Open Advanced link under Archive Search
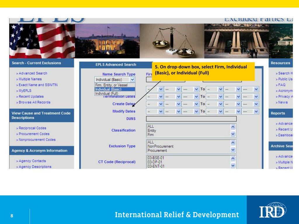This screenshot has width=299, height=224. [x=285, y=156]
